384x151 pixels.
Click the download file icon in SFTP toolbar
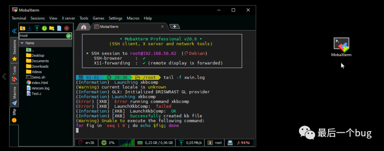pos(30,28)
